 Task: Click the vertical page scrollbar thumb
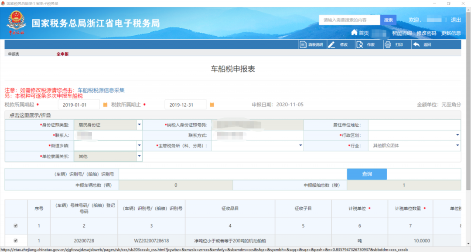468,101
